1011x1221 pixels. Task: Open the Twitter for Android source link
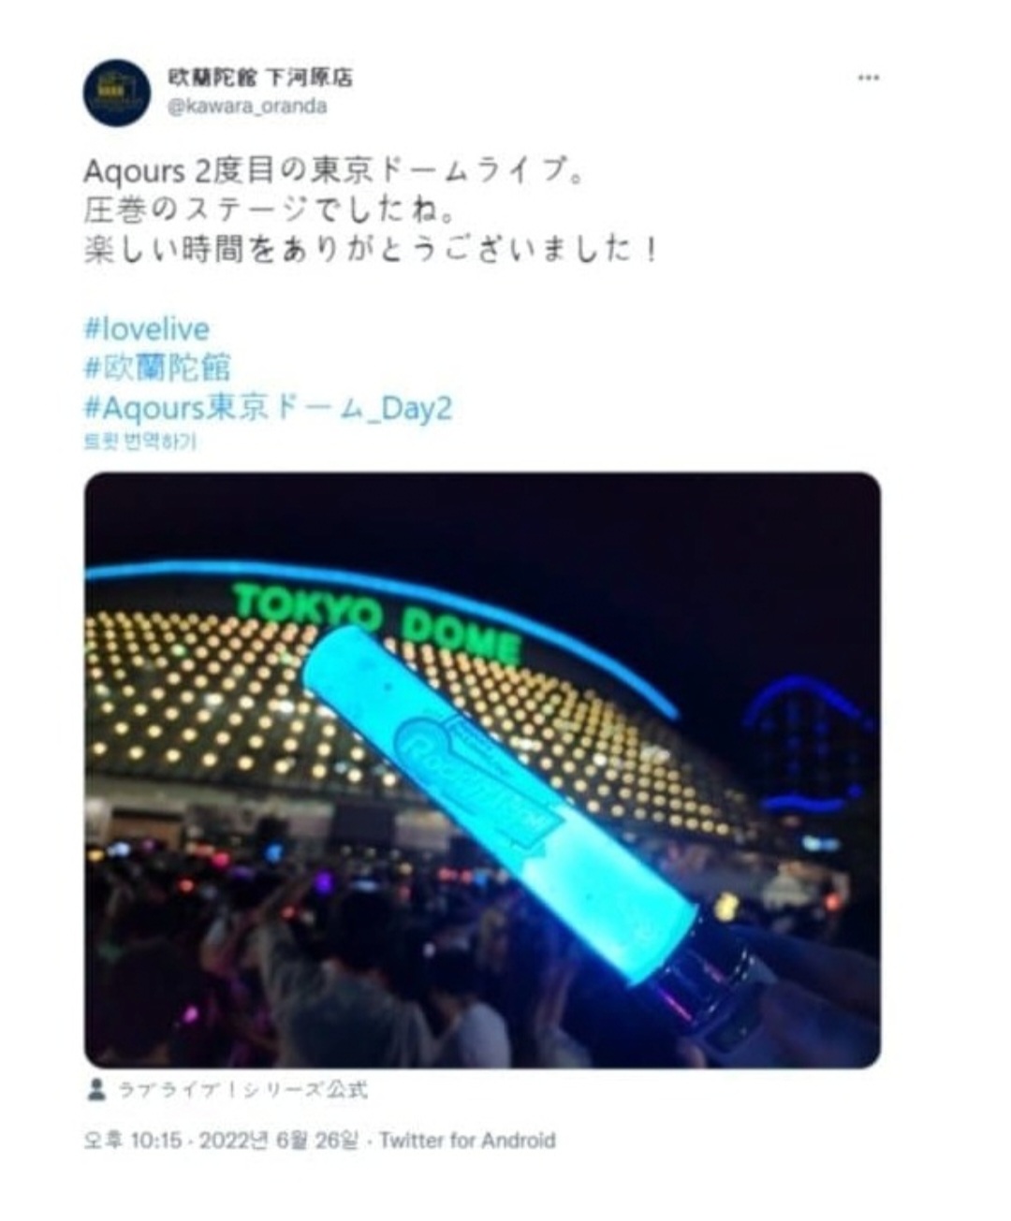pyautogui.click(x=467, y=1141)
